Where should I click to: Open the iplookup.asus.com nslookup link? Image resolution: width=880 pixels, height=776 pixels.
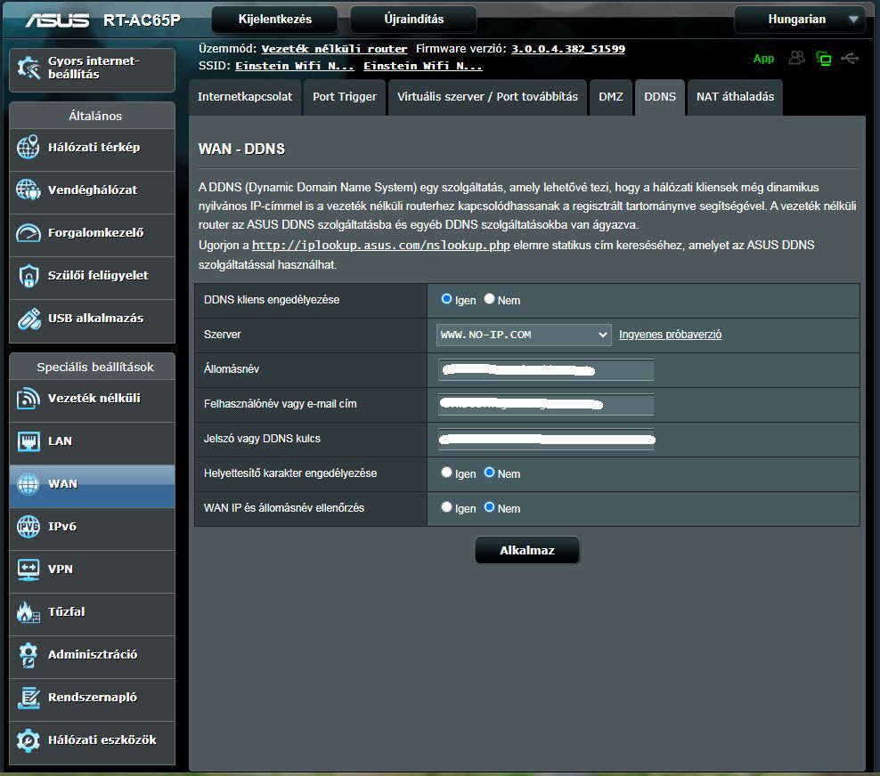[381, 245]
